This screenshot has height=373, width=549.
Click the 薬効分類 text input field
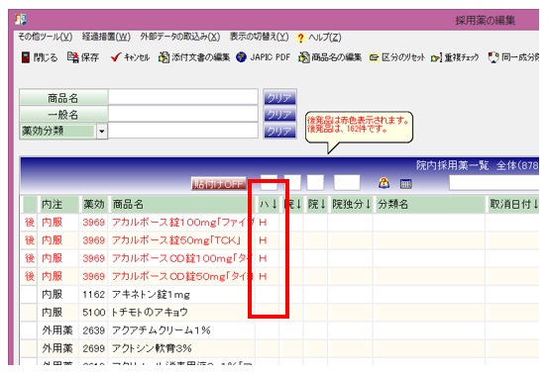click(x=183, y=131)
